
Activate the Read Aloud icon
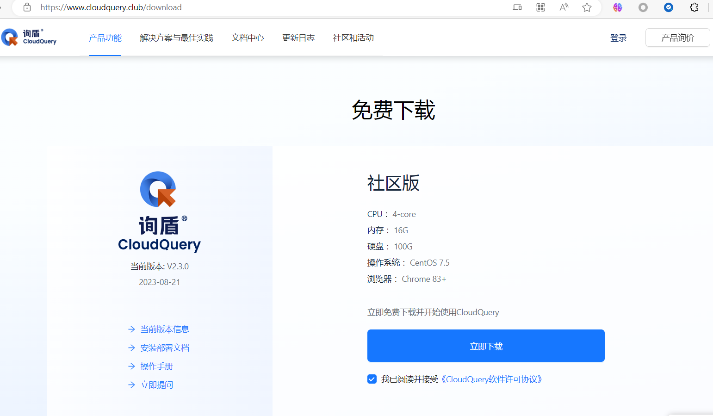[564, 7]
